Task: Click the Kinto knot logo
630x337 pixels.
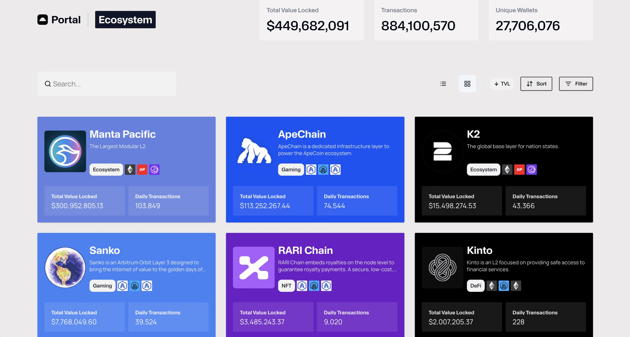Action: click(x=442, y=267)
